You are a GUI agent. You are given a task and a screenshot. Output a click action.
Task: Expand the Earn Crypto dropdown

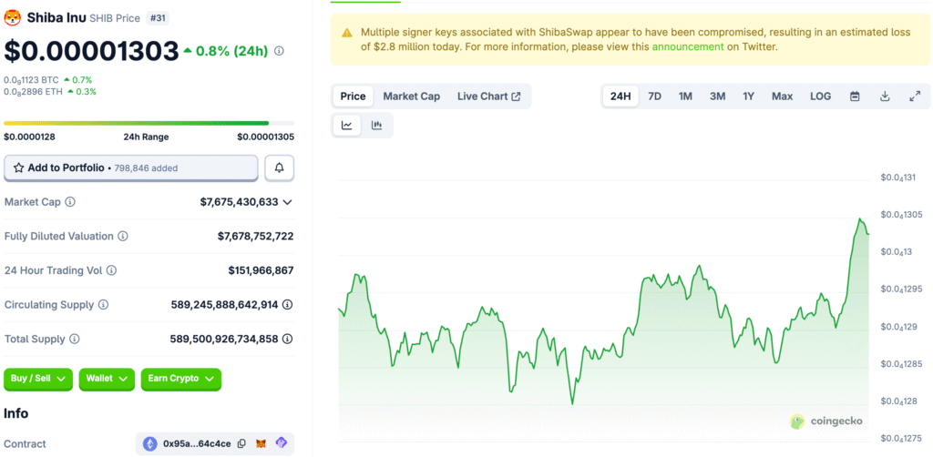[180, 379]
